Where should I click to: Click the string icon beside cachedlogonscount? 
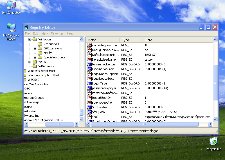coord(89,45)
